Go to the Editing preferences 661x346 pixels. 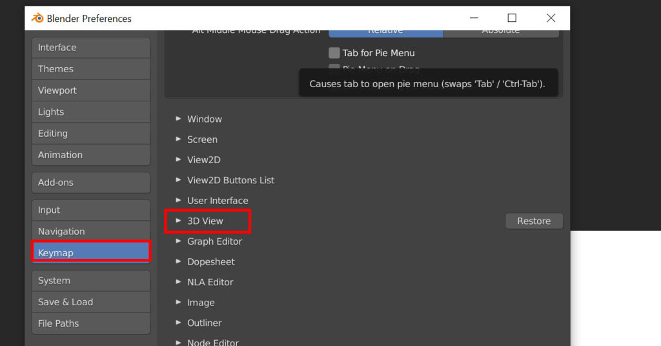[x=90, y=134]
